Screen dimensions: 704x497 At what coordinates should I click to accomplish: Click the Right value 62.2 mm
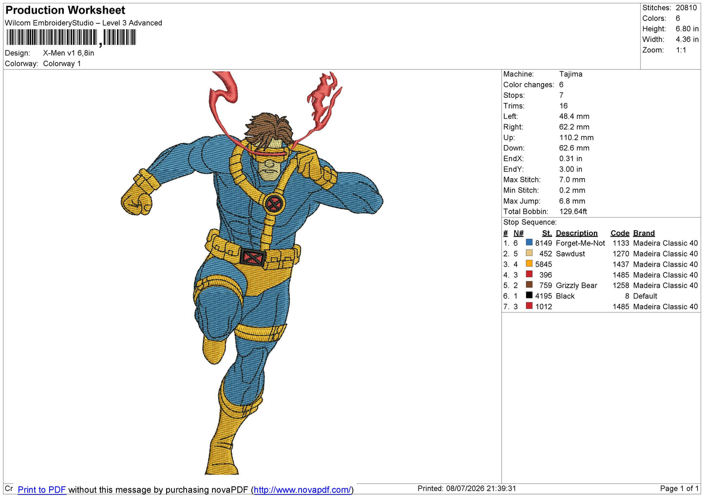574,127
